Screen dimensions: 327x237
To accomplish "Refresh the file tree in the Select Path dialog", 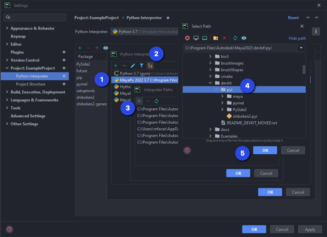I will pyautogui.click(x=235, y=38).
